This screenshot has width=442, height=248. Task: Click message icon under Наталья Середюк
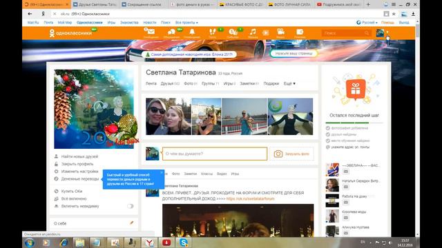[345, 187]
